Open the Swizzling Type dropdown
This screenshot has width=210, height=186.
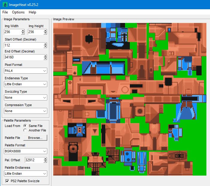pyautogui.click(x=25, y=97)
